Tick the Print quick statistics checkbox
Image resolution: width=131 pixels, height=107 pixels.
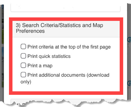(23, 56)
